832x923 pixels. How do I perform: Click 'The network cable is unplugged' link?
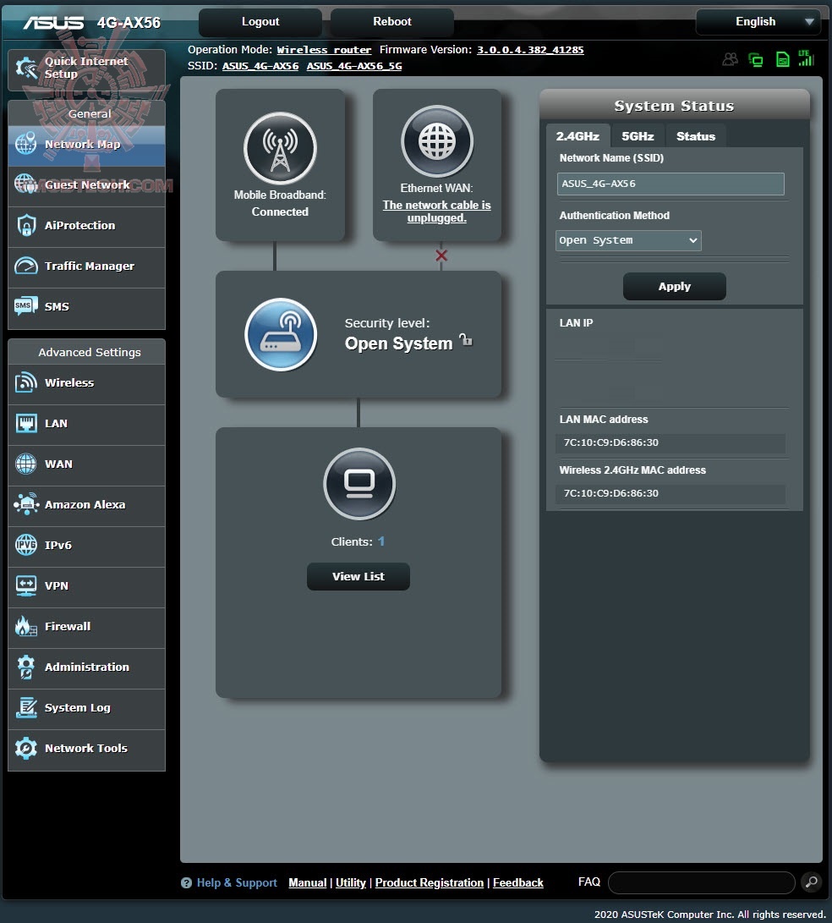point(436,212)
